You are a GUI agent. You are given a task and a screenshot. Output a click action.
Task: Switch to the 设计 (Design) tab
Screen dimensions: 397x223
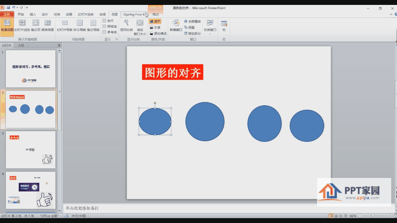45,14
